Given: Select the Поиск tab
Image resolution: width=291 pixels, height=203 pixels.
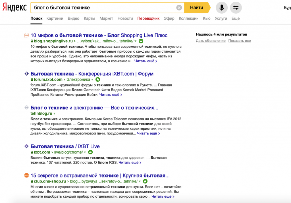Looking at the screenshot, I should (x=36, y=18).
